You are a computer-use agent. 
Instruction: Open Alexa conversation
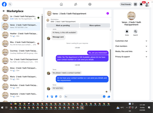[21, 69]
